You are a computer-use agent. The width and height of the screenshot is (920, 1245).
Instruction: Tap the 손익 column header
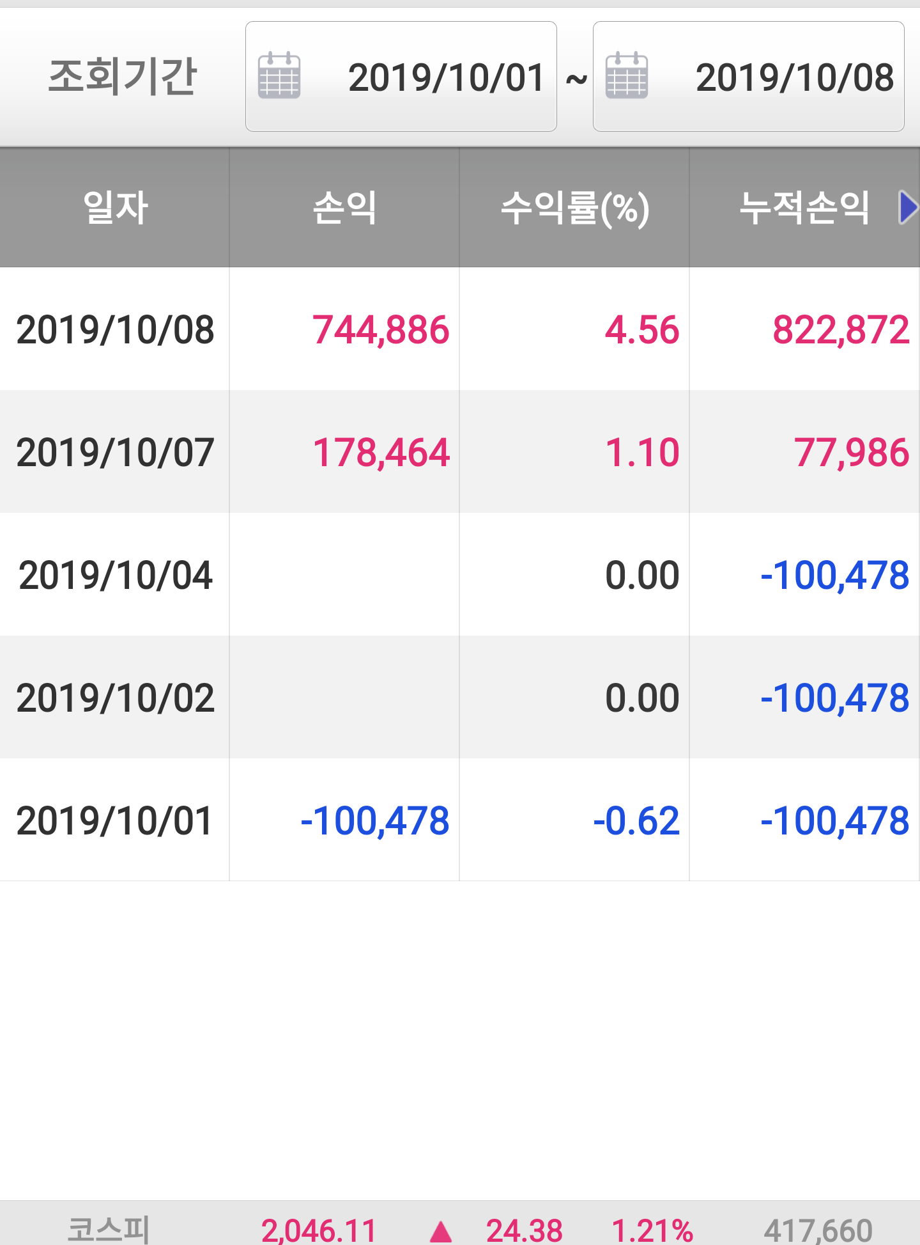point(344,207)
